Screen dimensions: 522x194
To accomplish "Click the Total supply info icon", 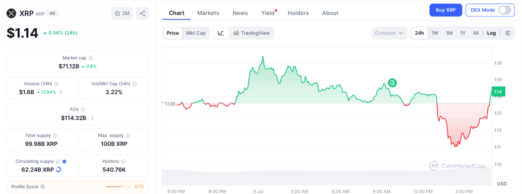I will pyautogui.click(x=55, y=135).
